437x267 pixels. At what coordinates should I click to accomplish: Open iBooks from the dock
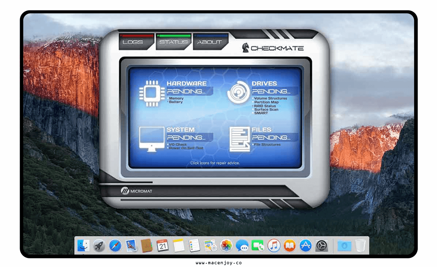[290, 246]
